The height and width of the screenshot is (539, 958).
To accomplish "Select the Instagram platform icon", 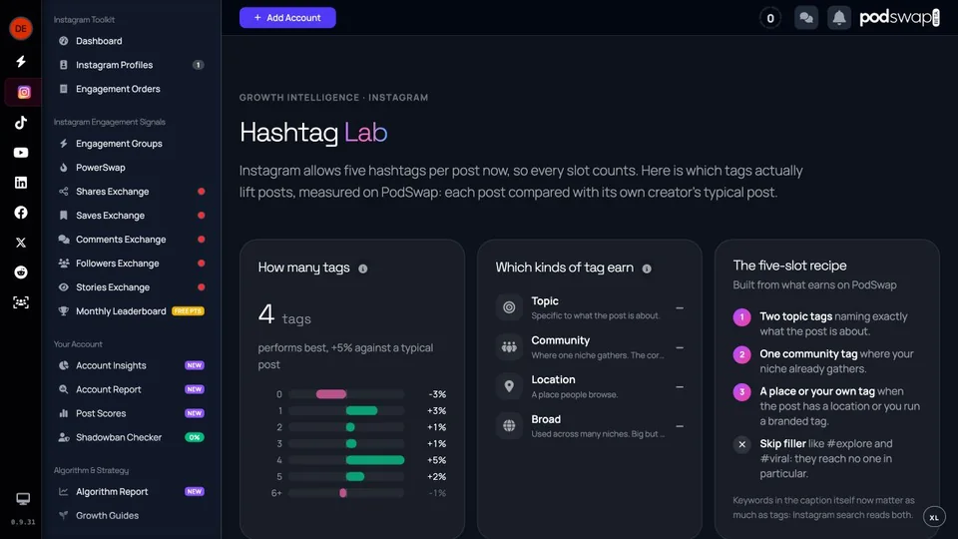I will [24, 92].
